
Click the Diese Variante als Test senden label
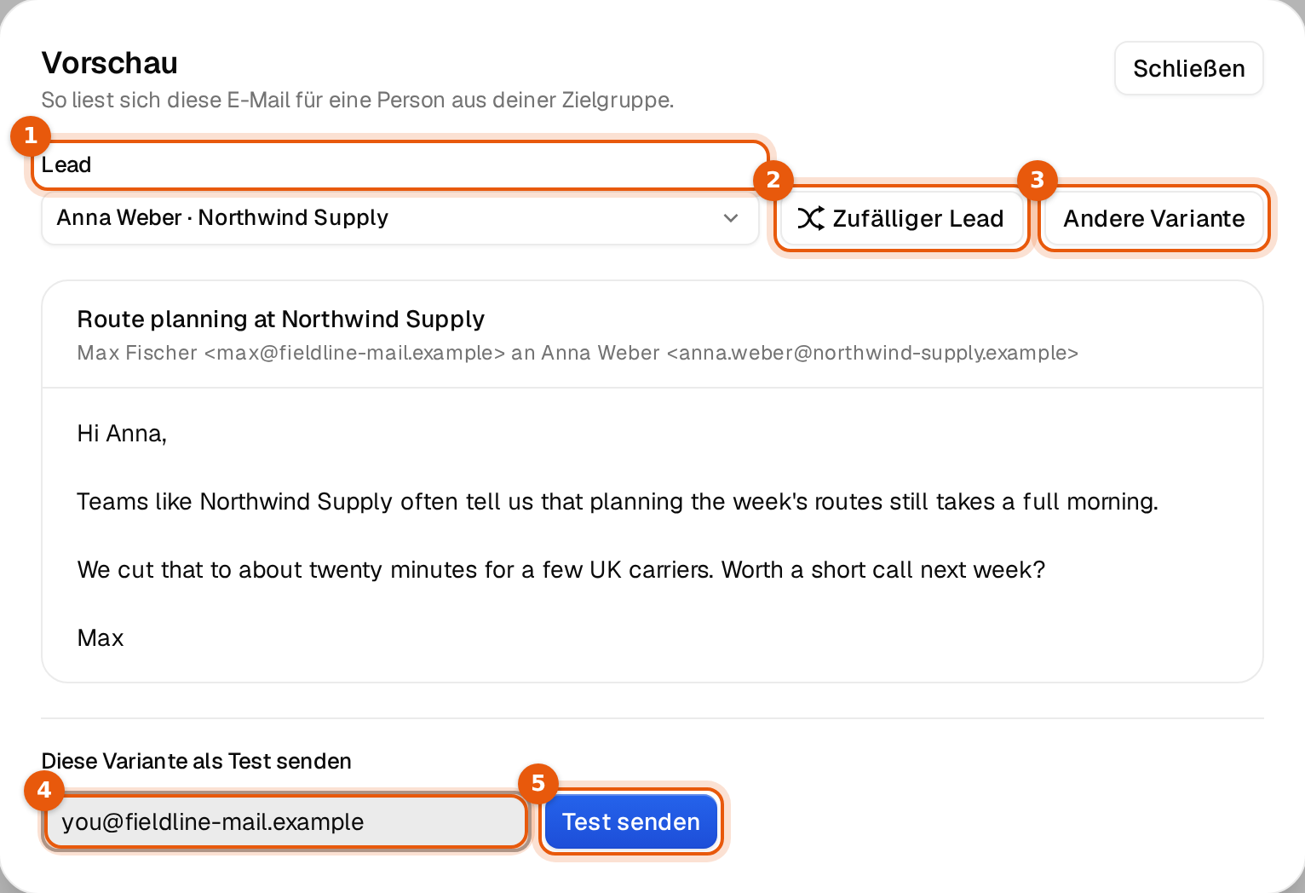tap(197, 761)
